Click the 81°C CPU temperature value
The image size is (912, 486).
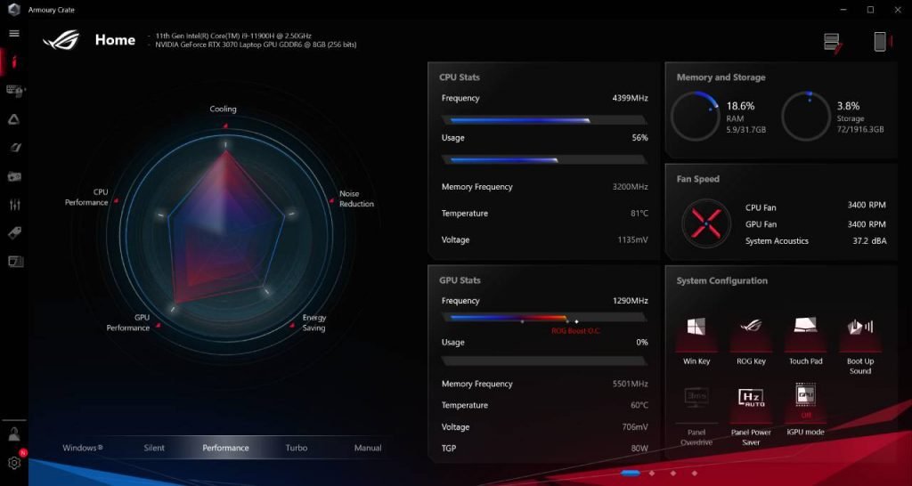click(x=639, y=214)
